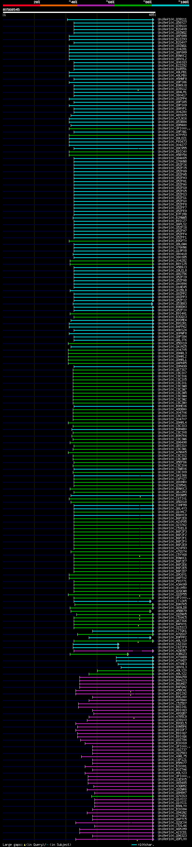Select the UniRef100_Q5DX19 label
The height and width of the screenshot is (847, 192).
pos(172,343)
